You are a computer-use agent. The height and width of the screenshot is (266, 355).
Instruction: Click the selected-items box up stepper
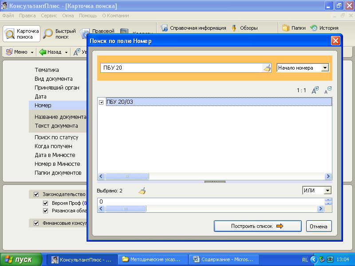[x=328, y=200]
